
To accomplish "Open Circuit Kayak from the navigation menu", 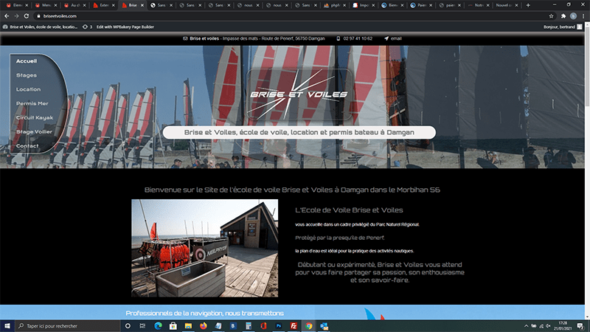I will (x=35, y=117).
